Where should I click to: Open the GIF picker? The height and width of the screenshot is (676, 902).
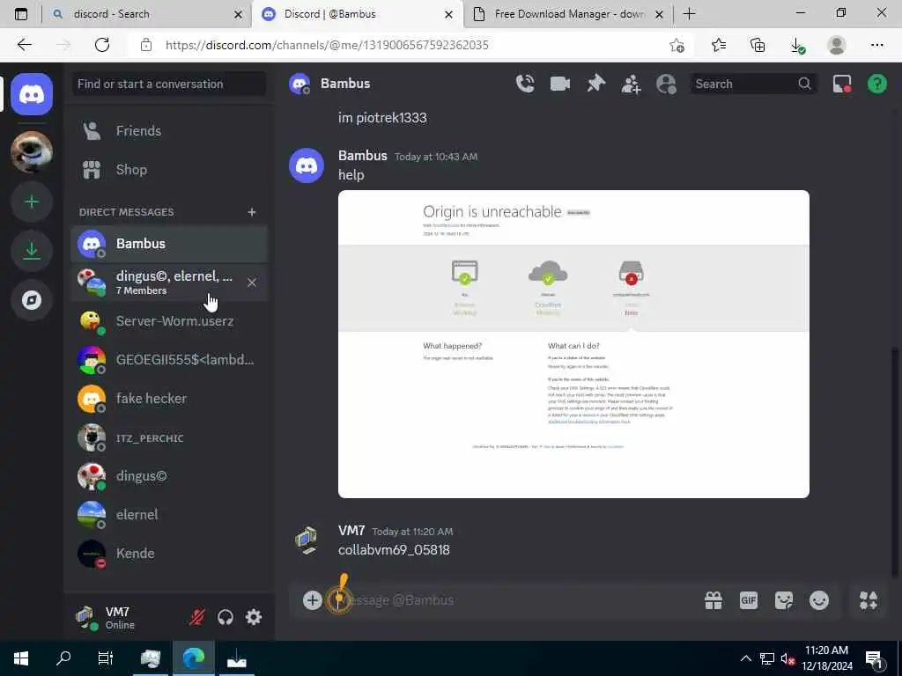pos(749,600)
